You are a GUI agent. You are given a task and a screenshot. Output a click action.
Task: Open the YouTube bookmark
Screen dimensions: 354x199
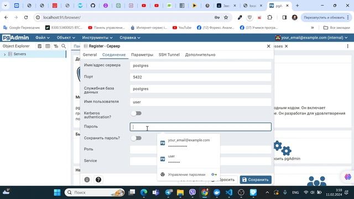tap(182, 28)
